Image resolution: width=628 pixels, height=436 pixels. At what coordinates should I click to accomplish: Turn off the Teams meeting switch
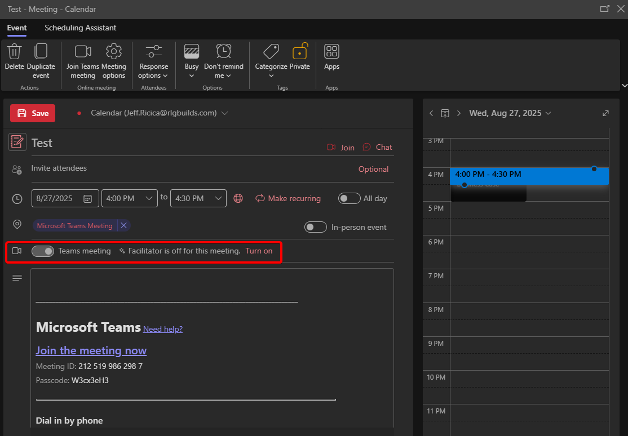[43, 251]
